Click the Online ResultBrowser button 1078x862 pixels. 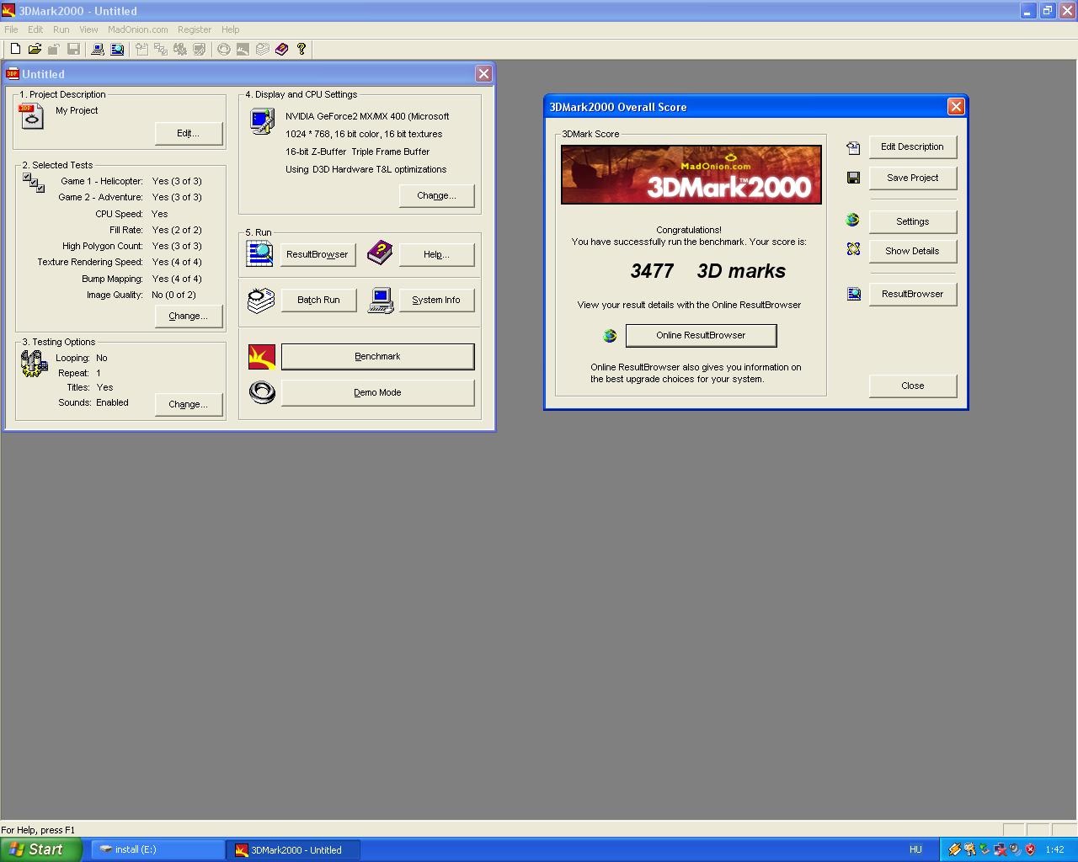701,335
